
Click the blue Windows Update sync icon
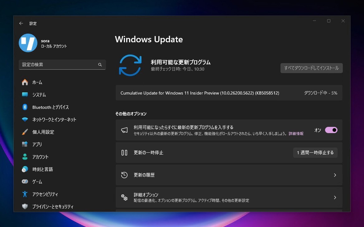click(130, 65)
